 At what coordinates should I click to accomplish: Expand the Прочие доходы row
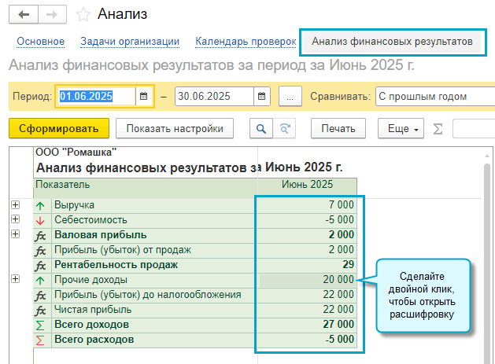[15, 280]
